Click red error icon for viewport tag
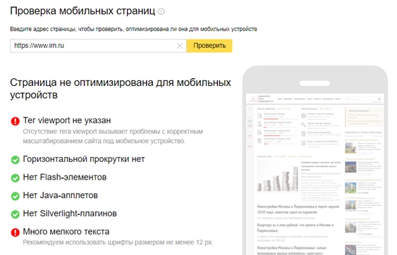Viewport: 397px width, 255px height. pos(16,121)
